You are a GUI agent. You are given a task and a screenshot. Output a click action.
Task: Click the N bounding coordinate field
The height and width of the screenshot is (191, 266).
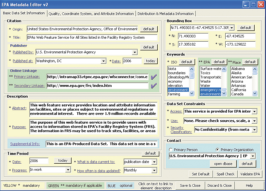tap(193, 36)
